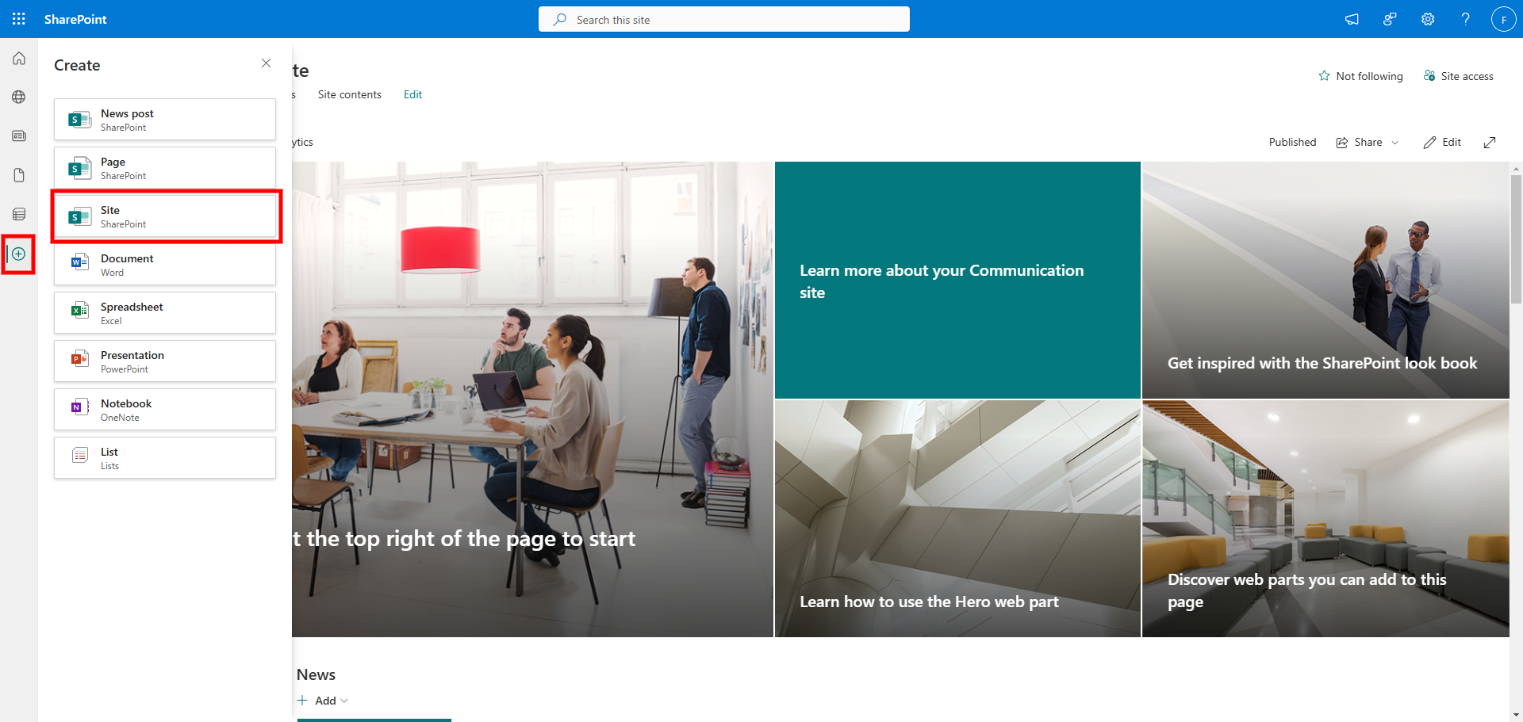Close the Create panel
The image size is (1523, 722).
267,63
